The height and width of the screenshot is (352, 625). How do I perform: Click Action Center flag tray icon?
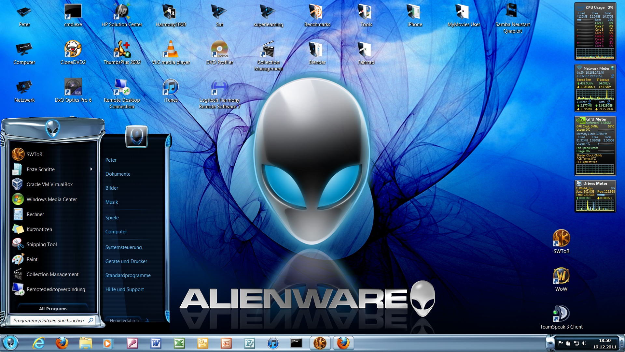(561, 343)
